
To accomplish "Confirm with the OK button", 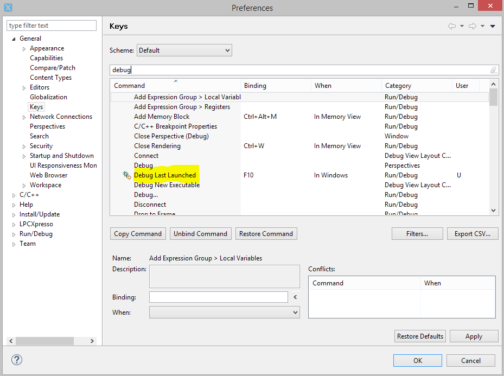I will [418, 361].
